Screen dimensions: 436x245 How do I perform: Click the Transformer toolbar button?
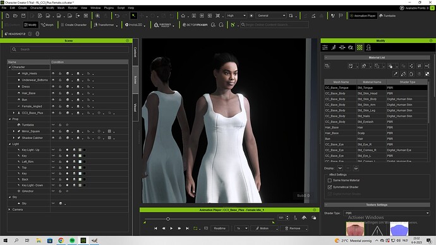104,25
